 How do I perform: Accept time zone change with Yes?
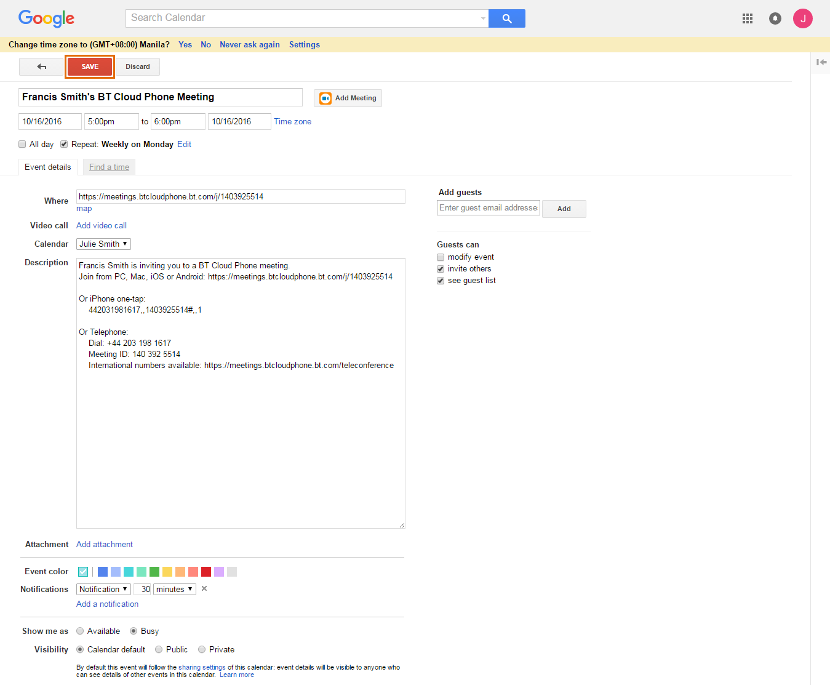coord(185,44)
